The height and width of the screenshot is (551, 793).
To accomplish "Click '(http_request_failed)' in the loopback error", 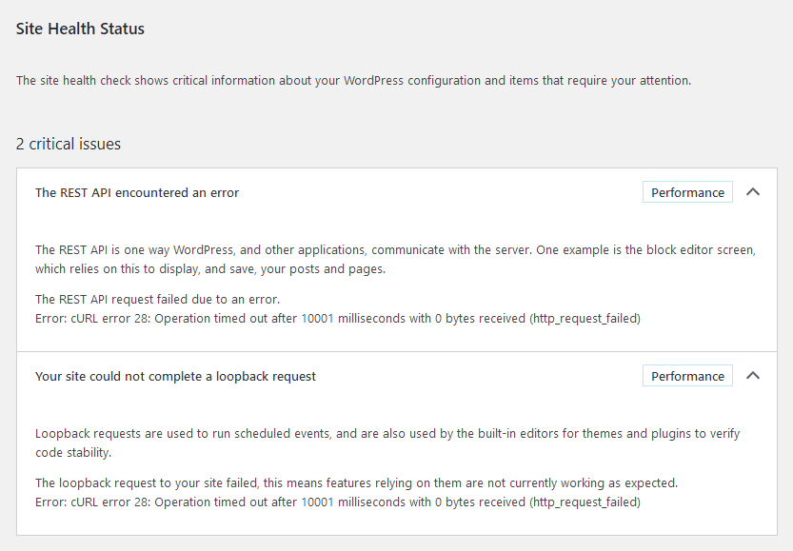I will pos(585,502).
